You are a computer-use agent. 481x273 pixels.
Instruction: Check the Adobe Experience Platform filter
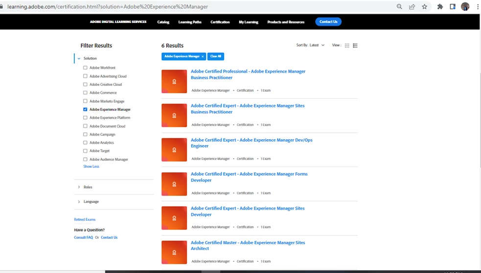point(85,118)
